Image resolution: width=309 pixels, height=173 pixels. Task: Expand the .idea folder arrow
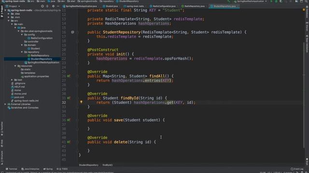point(9,14)
